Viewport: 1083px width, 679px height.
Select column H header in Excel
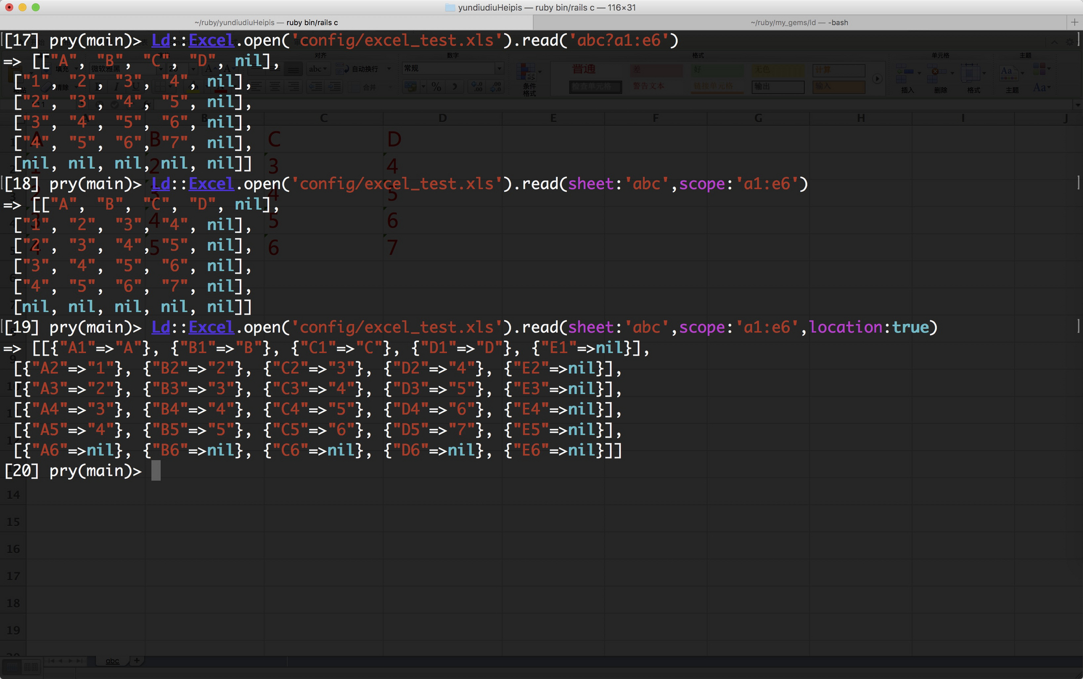tap(861, 118)
